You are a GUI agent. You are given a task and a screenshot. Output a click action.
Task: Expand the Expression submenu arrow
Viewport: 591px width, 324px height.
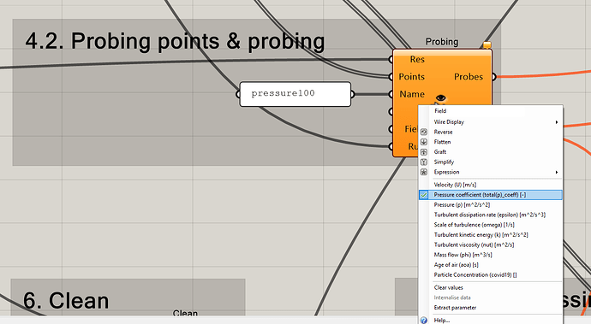tap(557, 173)
